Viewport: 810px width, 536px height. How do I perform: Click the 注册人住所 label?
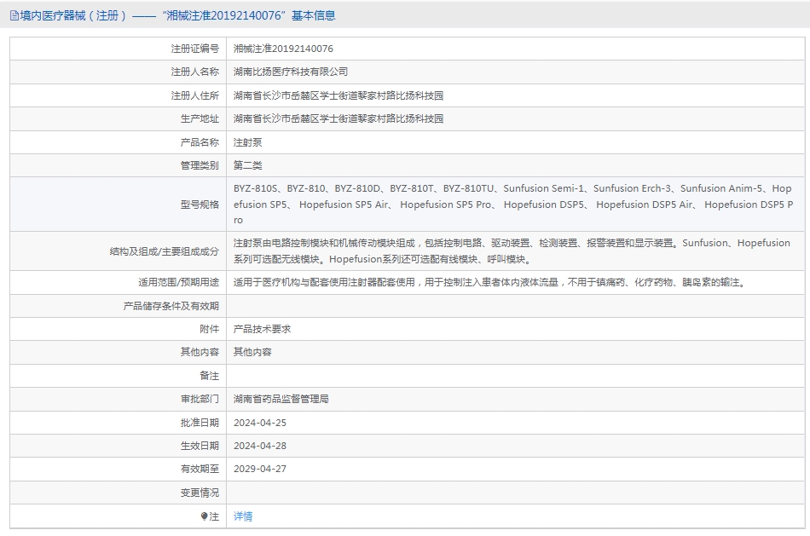(194, 95)
